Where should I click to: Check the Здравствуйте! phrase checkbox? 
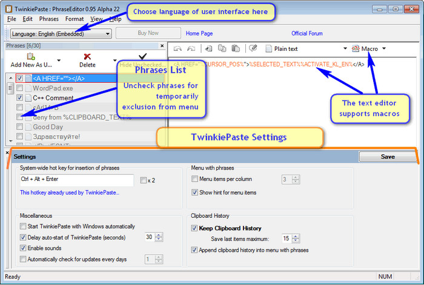[19, 136]
